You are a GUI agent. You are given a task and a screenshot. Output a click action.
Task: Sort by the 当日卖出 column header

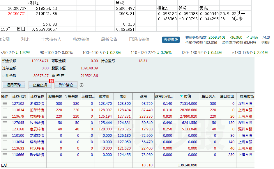point(227,96)
